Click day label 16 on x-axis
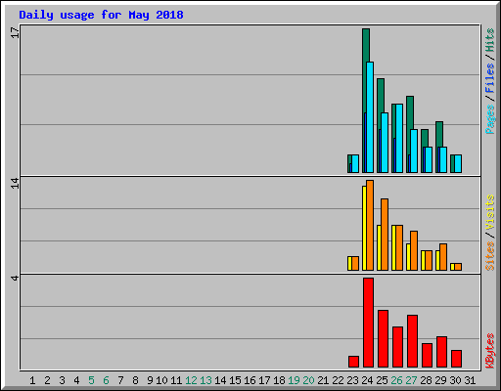 250,380
